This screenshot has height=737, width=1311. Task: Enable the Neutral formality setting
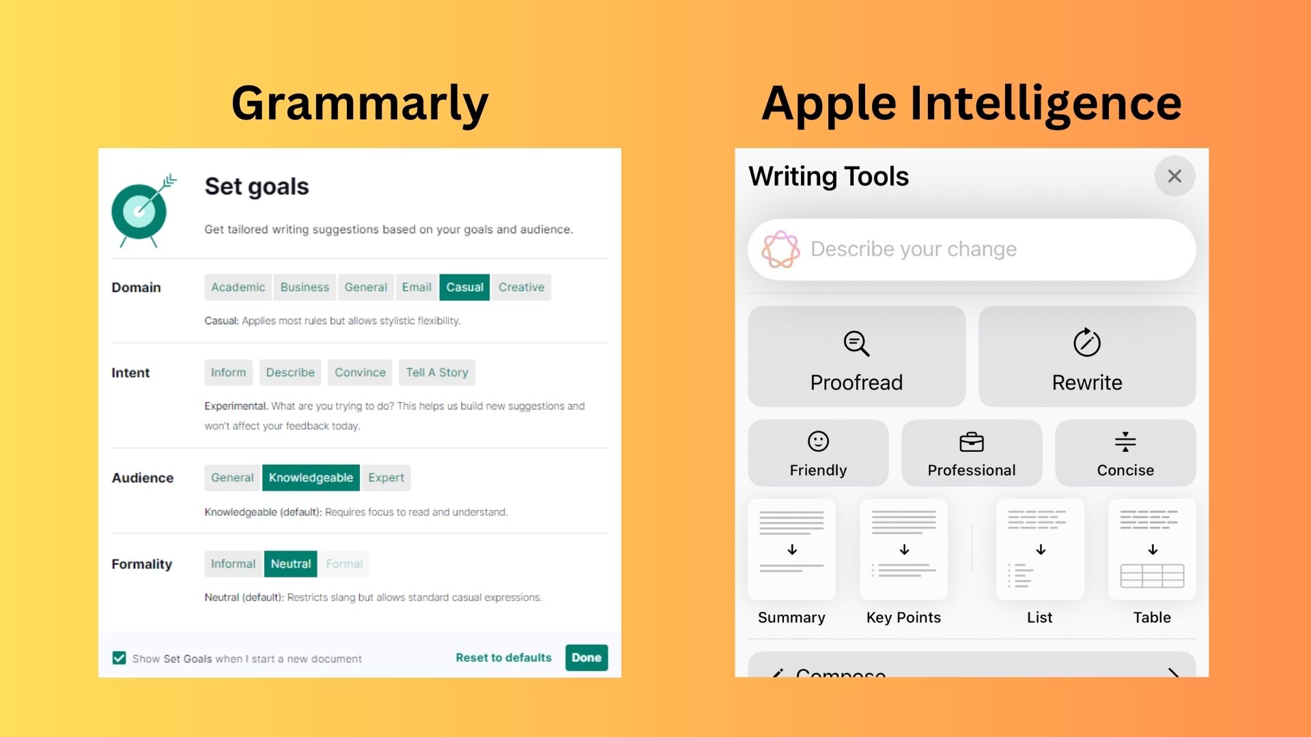point(290,563)
